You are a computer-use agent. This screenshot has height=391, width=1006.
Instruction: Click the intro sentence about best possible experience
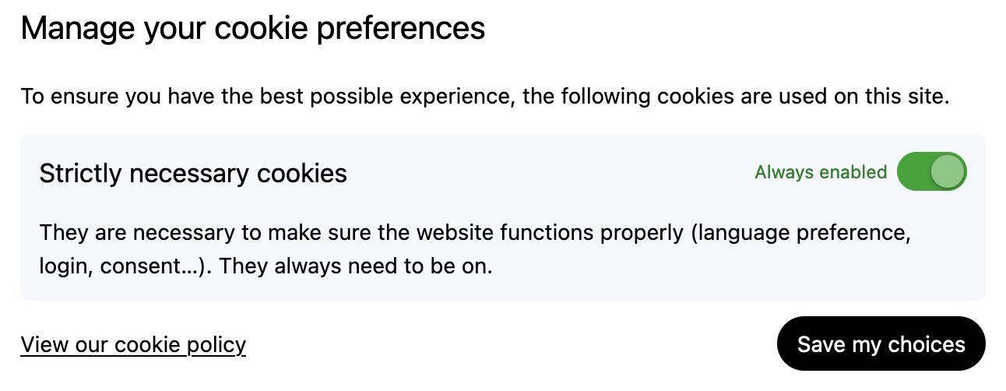tap(484, 97)
